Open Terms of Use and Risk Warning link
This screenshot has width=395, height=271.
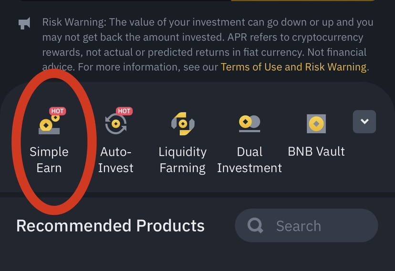293,67
